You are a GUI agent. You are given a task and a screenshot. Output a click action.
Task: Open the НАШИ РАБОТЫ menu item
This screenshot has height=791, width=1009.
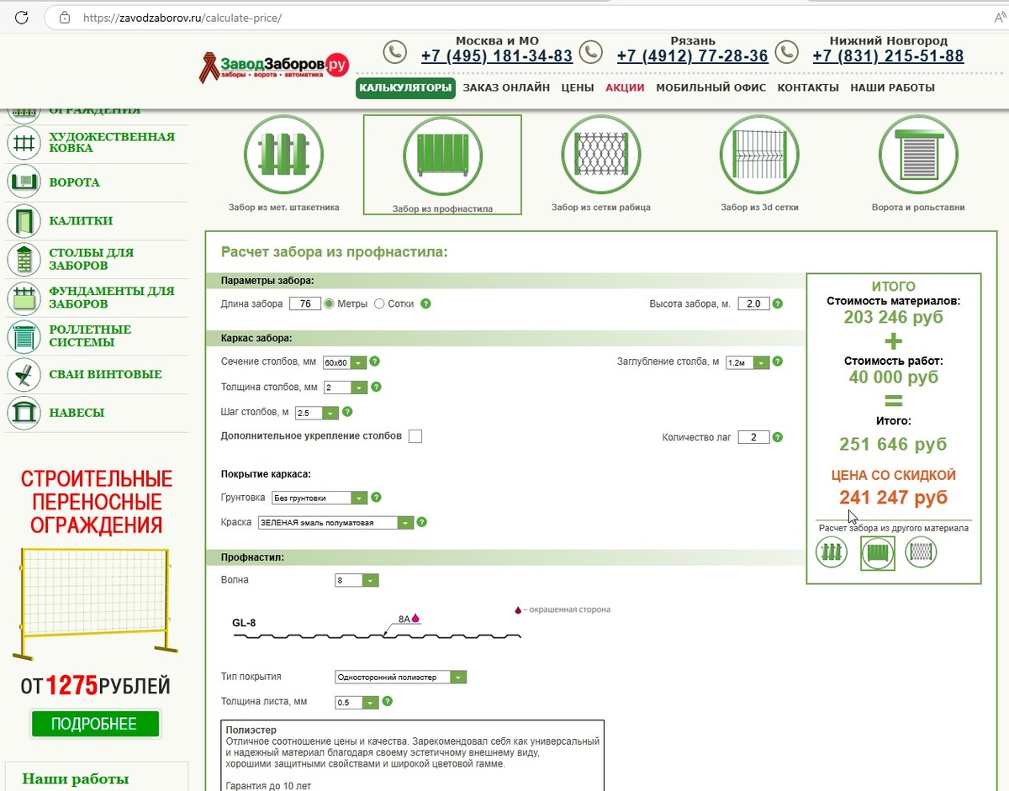[892, 87]
